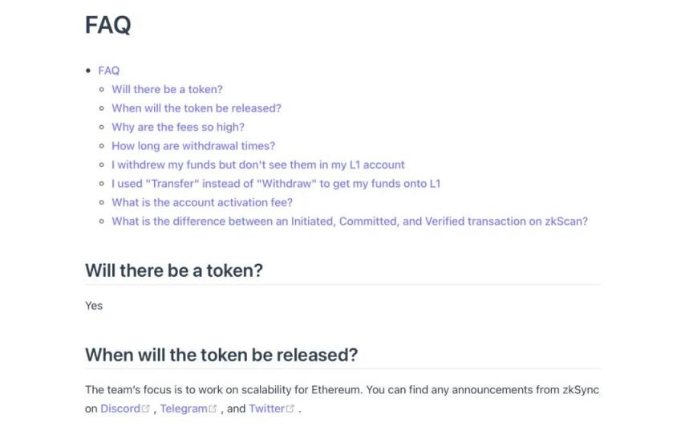Select the "I withdrew my funds" L1 account link
The image size is (693, 443).
pyautogui.click(x=258, y=165)
